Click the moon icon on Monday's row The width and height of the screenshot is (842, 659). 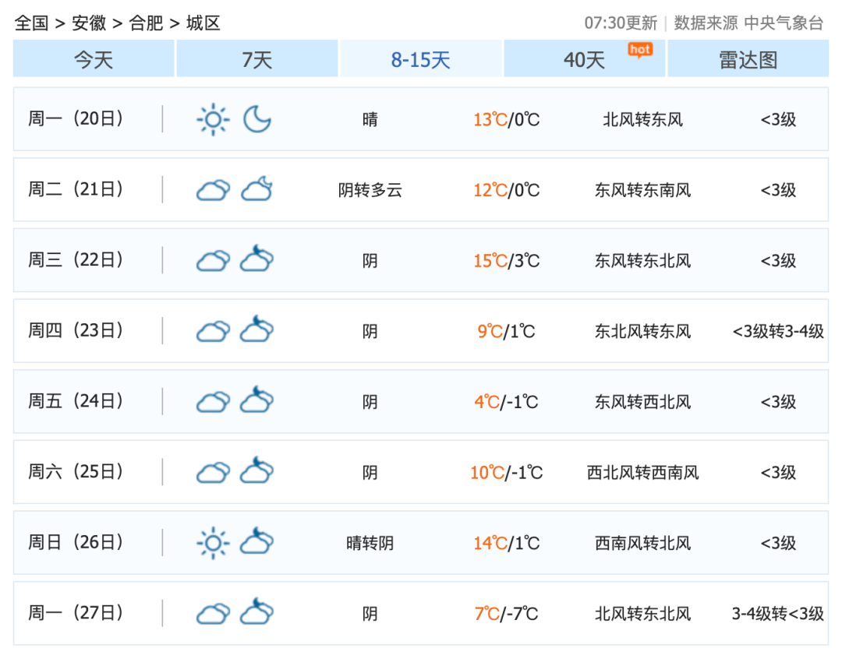[x=257, y=119]
